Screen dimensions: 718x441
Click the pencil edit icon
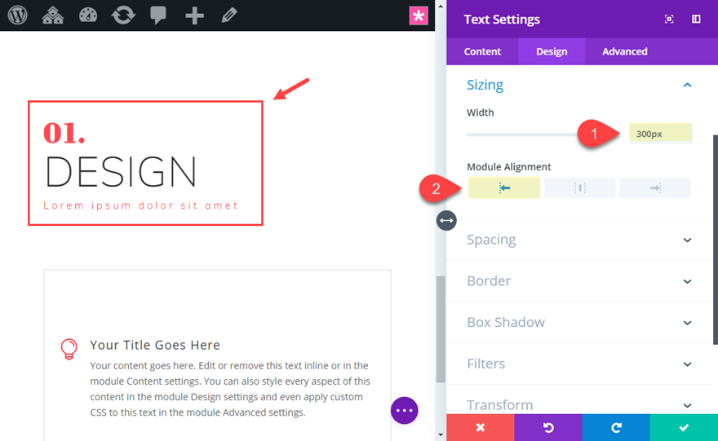pyautogui.click(x=229, y=15)
